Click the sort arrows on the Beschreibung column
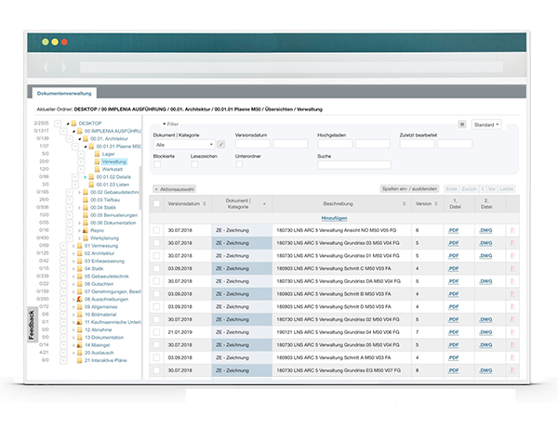The image size is (558, 426). (x=403, y=203)
